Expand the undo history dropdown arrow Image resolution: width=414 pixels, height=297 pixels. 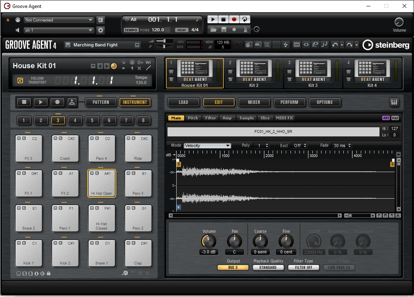(x=342, y=45)
